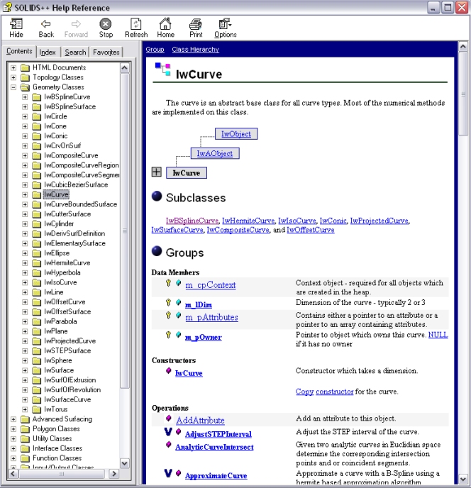Switch to the Search tab

(75, 52)
